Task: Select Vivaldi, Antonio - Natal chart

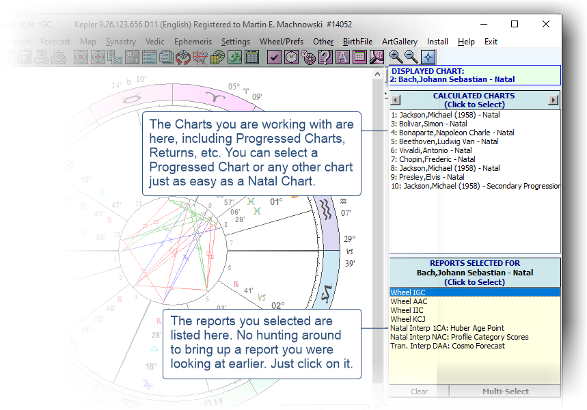Action: point(431,150)
